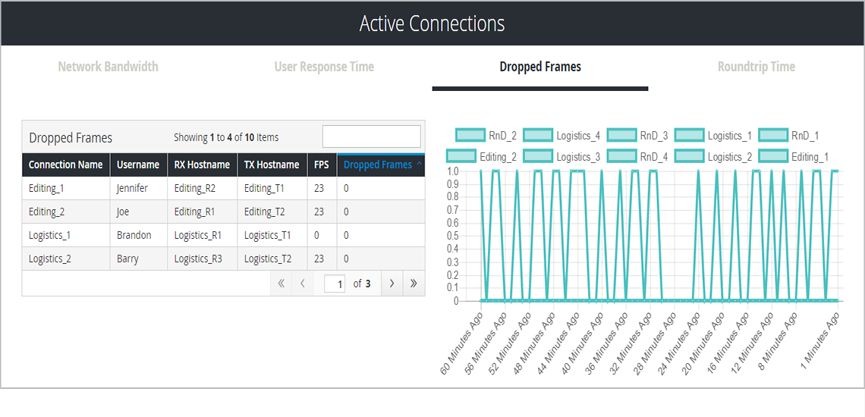Sort table by Connection Name column
The width and height of the screenshot is (865, 417).
coord(65,165)
